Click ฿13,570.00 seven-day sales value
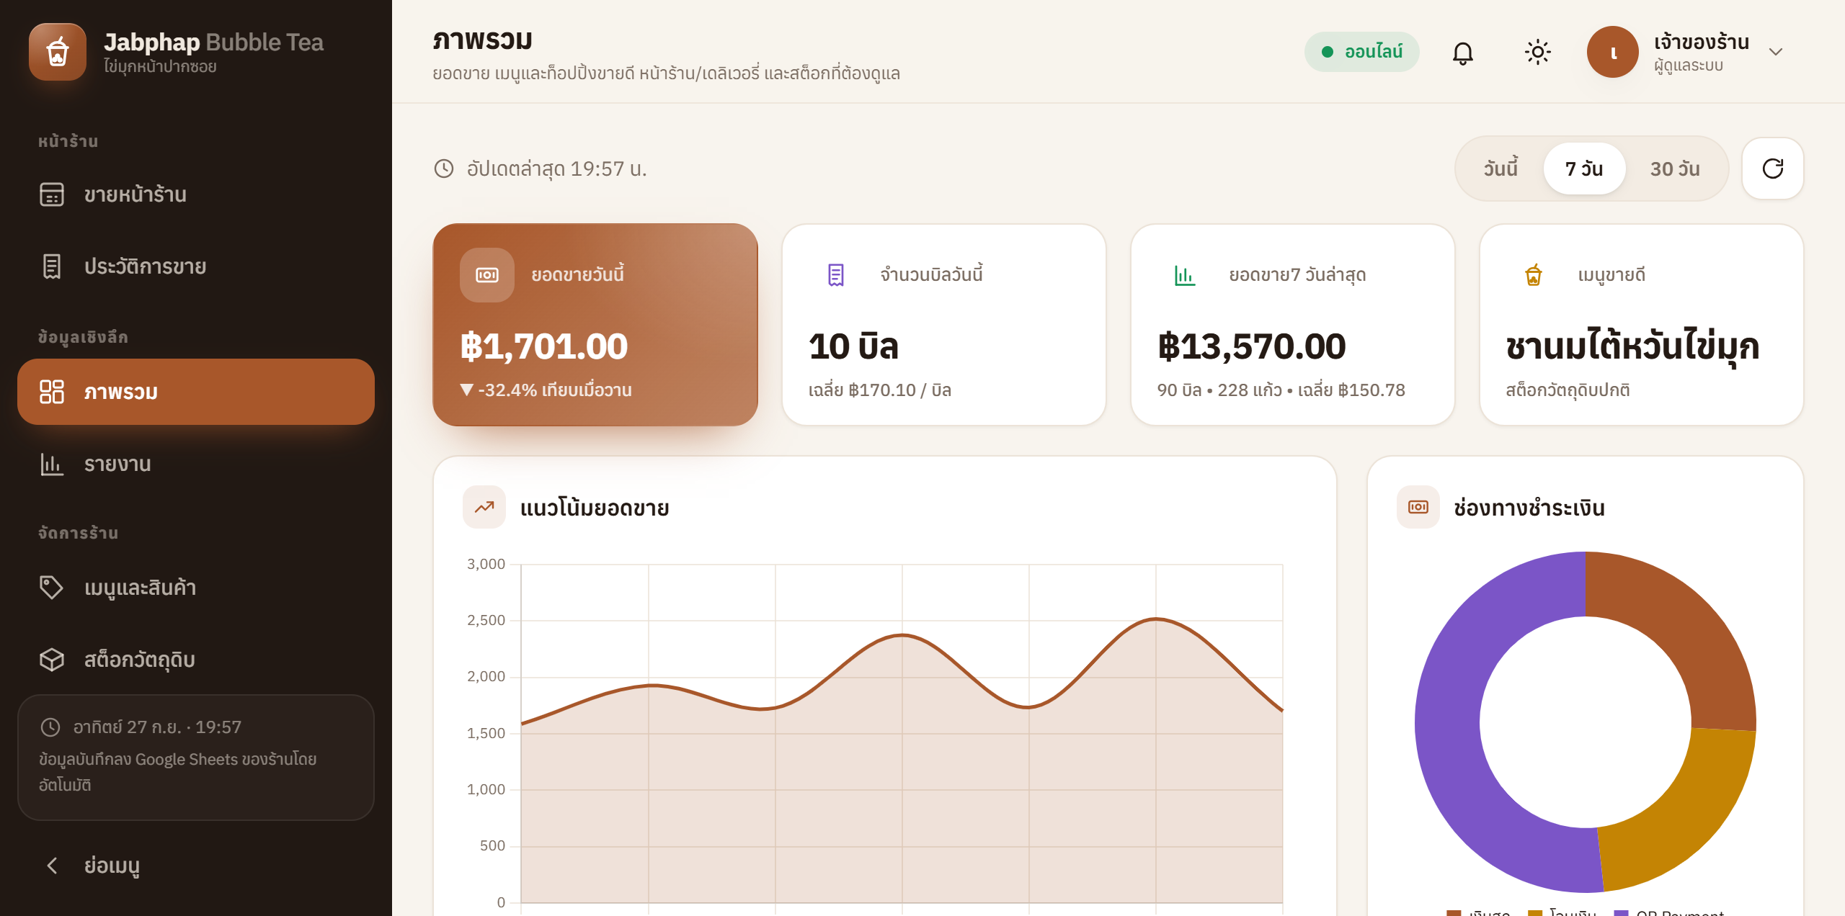1845x916 pixels. (1252, 346)
